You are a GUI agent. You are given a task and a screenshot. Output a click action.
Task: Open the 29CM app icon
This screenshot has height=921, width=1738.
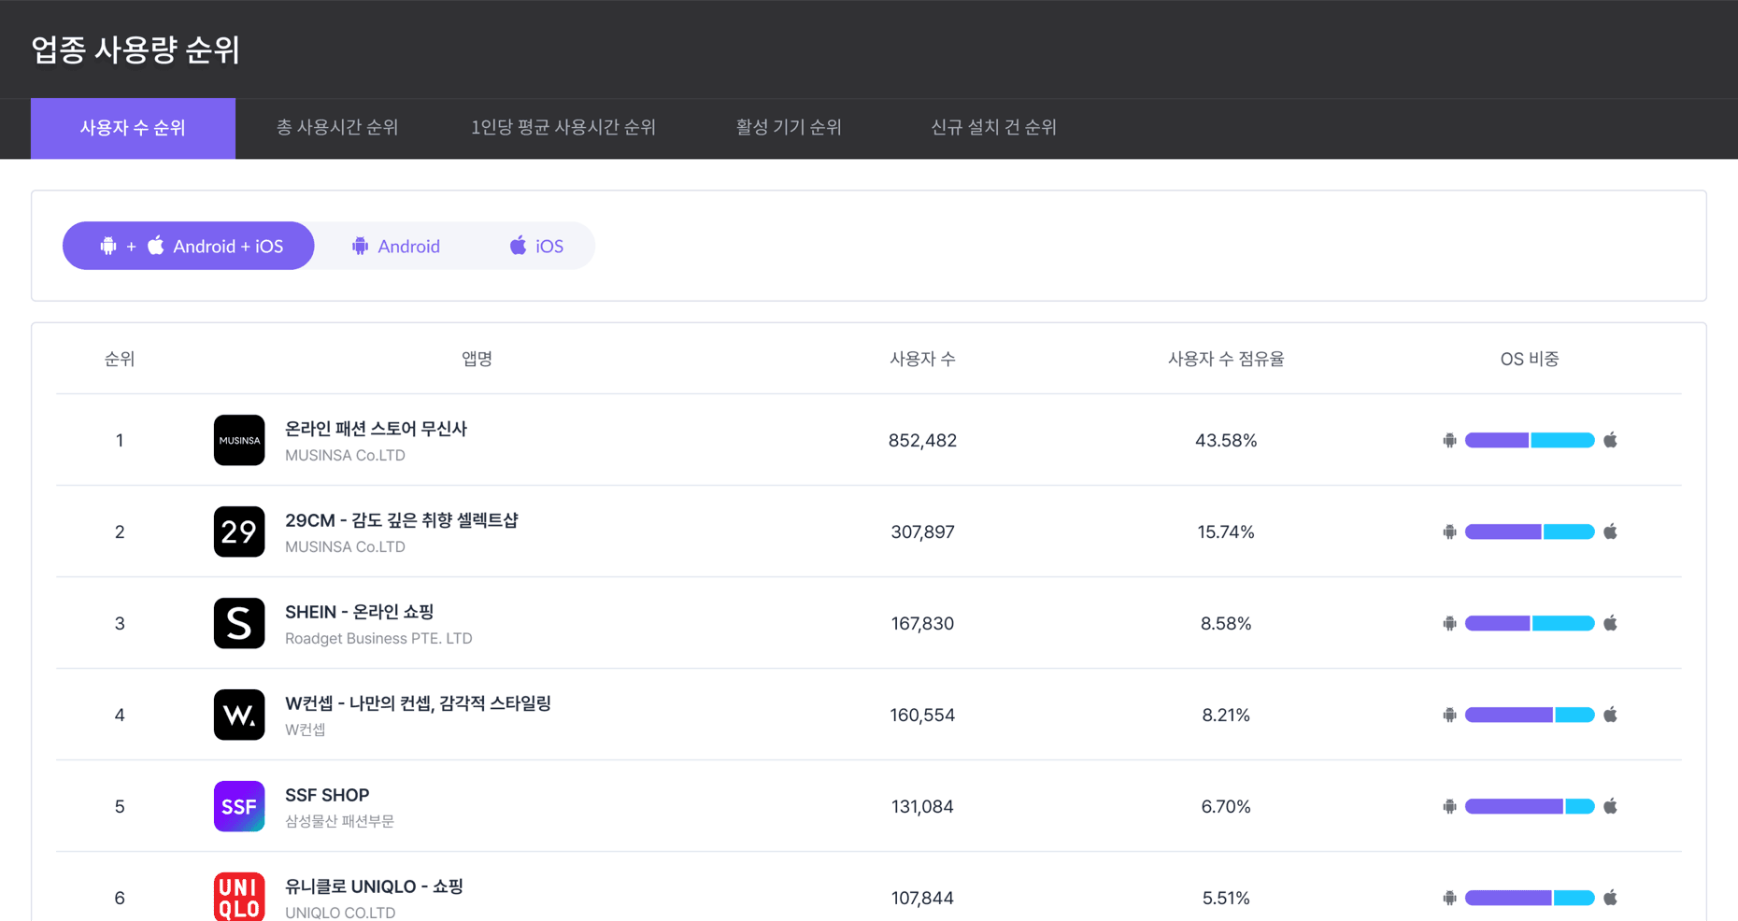239,531
